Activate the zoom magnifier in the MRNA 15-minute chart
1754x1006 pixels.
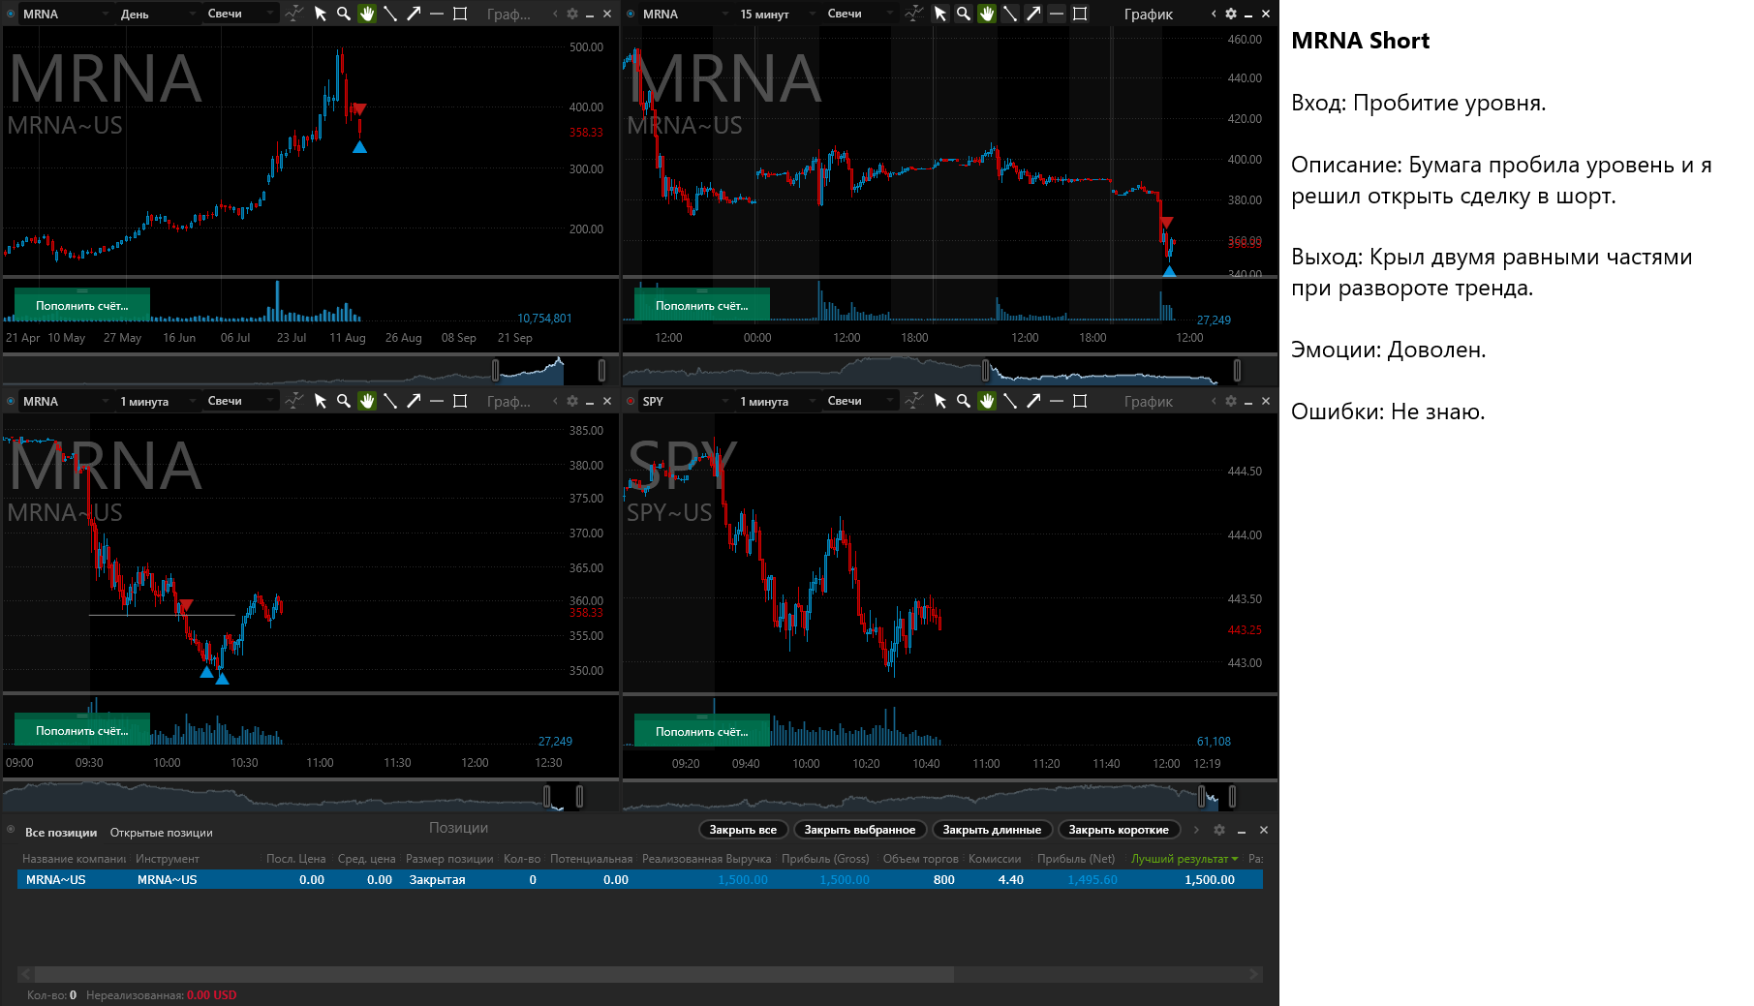[964, 14]
